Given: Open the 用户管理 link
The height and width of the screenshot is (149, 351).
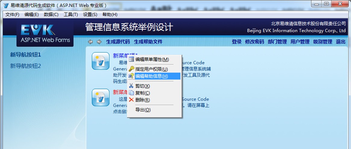Looking at the screenshot, I should (300, 42).
